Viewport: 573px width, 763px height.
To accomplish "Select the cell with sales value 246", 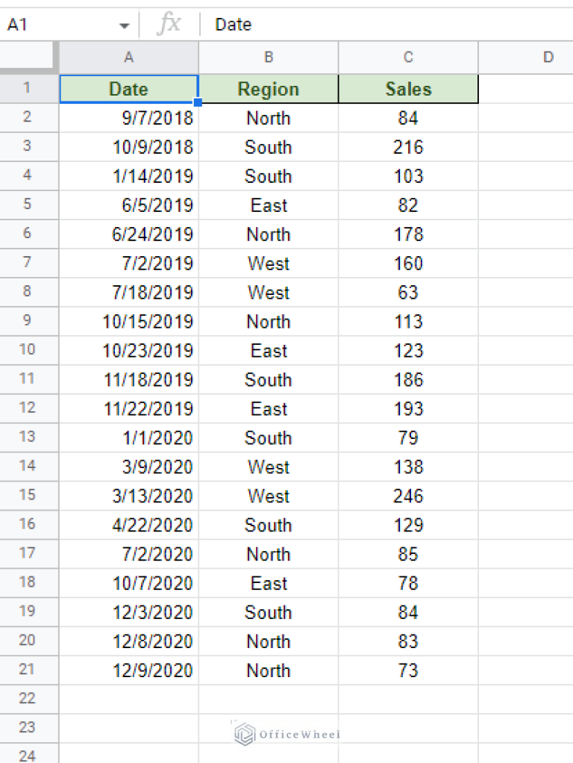I will tap(408, 496).
